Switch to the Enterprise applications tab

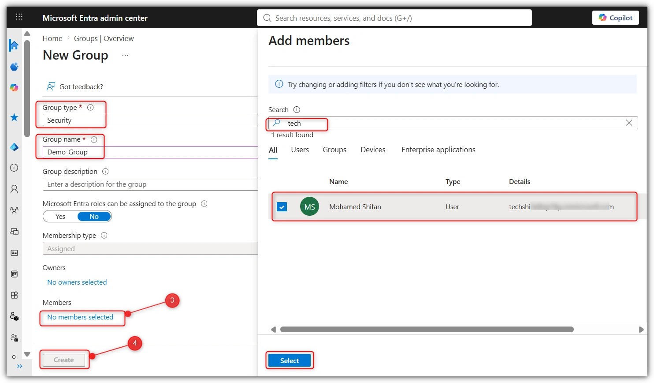(x=438, y=150)
